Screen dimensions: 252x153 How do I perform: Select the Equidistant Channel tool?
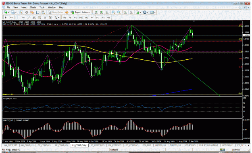coord(34,17)
